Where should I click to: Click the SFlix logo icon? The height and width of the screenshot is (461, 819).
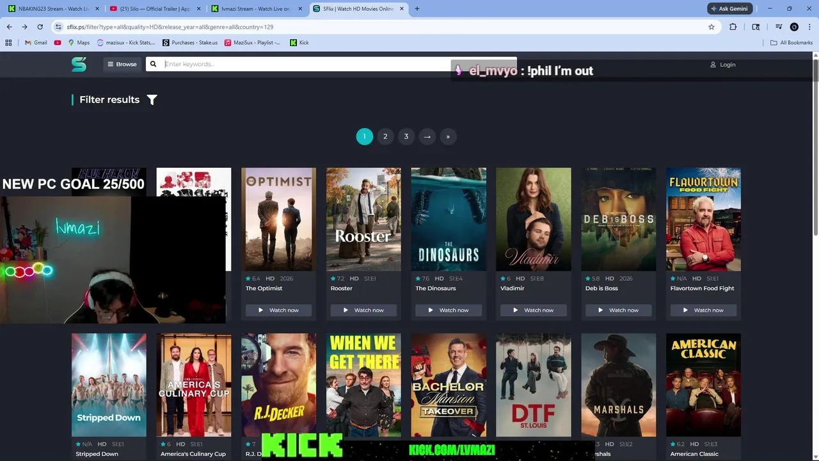pyautogui.click(x=79, y=64)
